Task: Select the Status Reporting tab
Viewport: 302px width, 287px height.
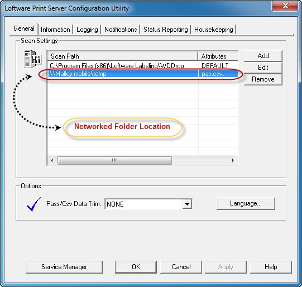Action: tap(165, 30)
